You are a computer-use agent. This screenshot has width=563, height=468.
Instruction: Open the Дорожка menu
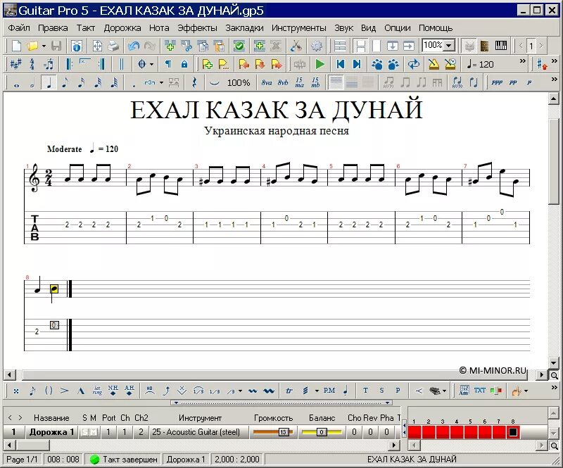[122, 28]
